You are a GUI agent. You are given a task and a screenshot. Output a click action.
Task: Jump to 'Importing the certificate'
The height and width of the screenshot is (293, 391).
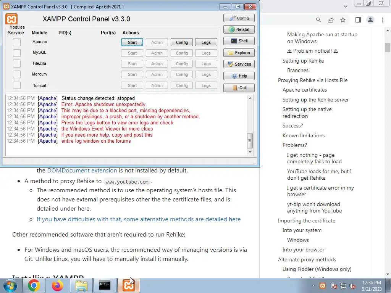[307, 221]
